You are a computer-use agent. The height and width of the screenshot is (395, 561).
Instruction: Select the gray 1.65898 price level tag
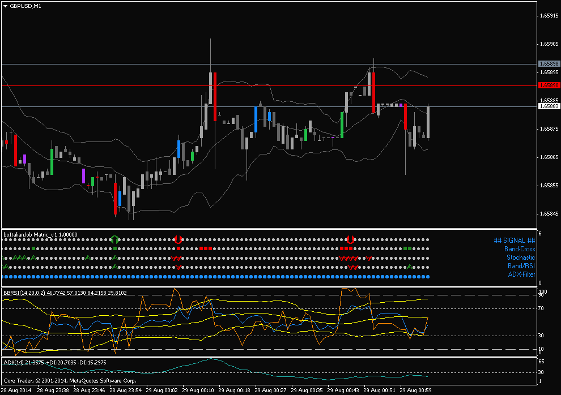click(549, 63)
